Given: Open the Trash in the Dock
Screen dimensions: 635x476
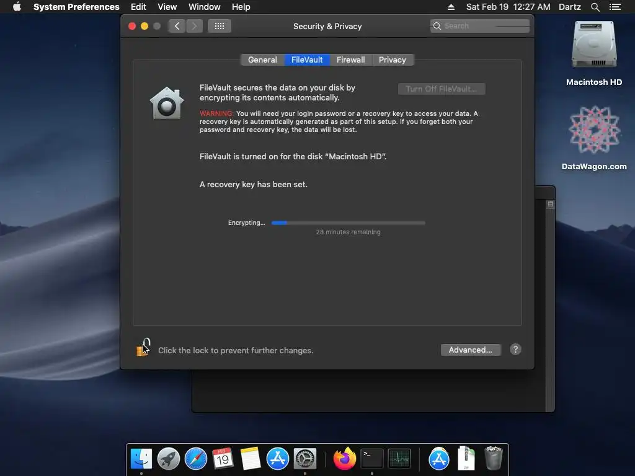Looking at the screenshot, I should (493, 458).
